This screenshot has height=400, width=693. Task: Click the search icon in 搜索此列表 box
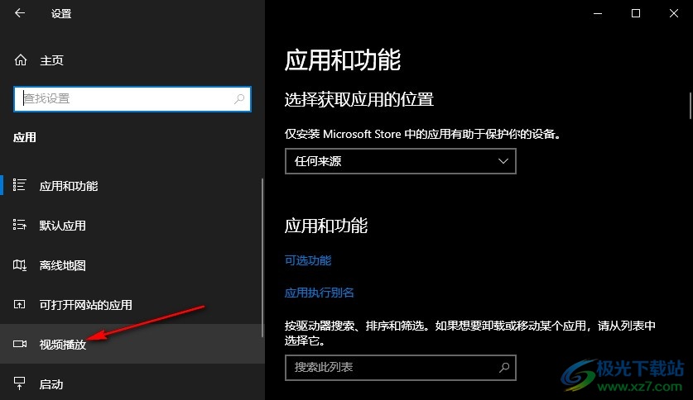point(504,368)
